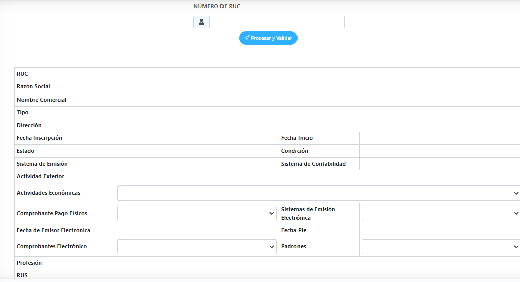Image resolution: width=520 pixels, height=282 pixels.
Task: Click the Profesión value cell
Action: click(x=317, y=263)
